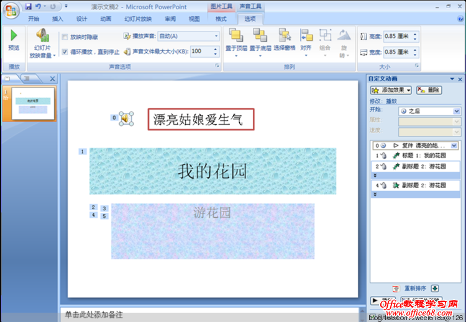Open the 大小 group dialog launcher
This screenshot has width=466, height=322.
pos(417,66)
